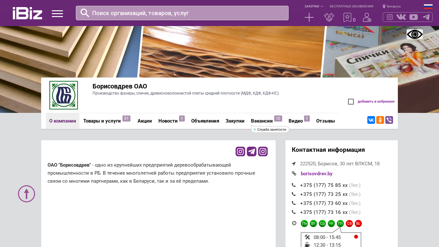Visit the borisovdrev.by website link
The height and width of the screenshot is (247, 439).
click(317, 174)
